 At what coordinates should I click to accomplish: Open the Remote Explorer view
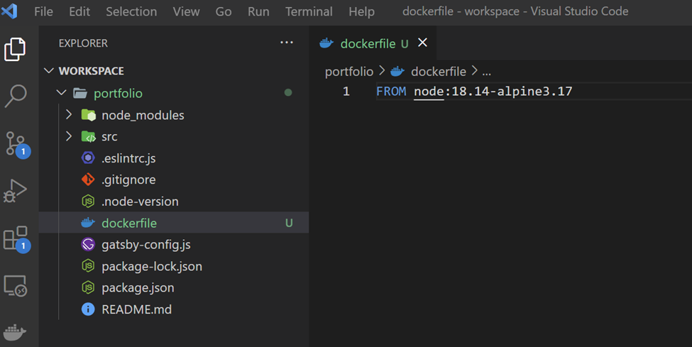pos(16,286)
